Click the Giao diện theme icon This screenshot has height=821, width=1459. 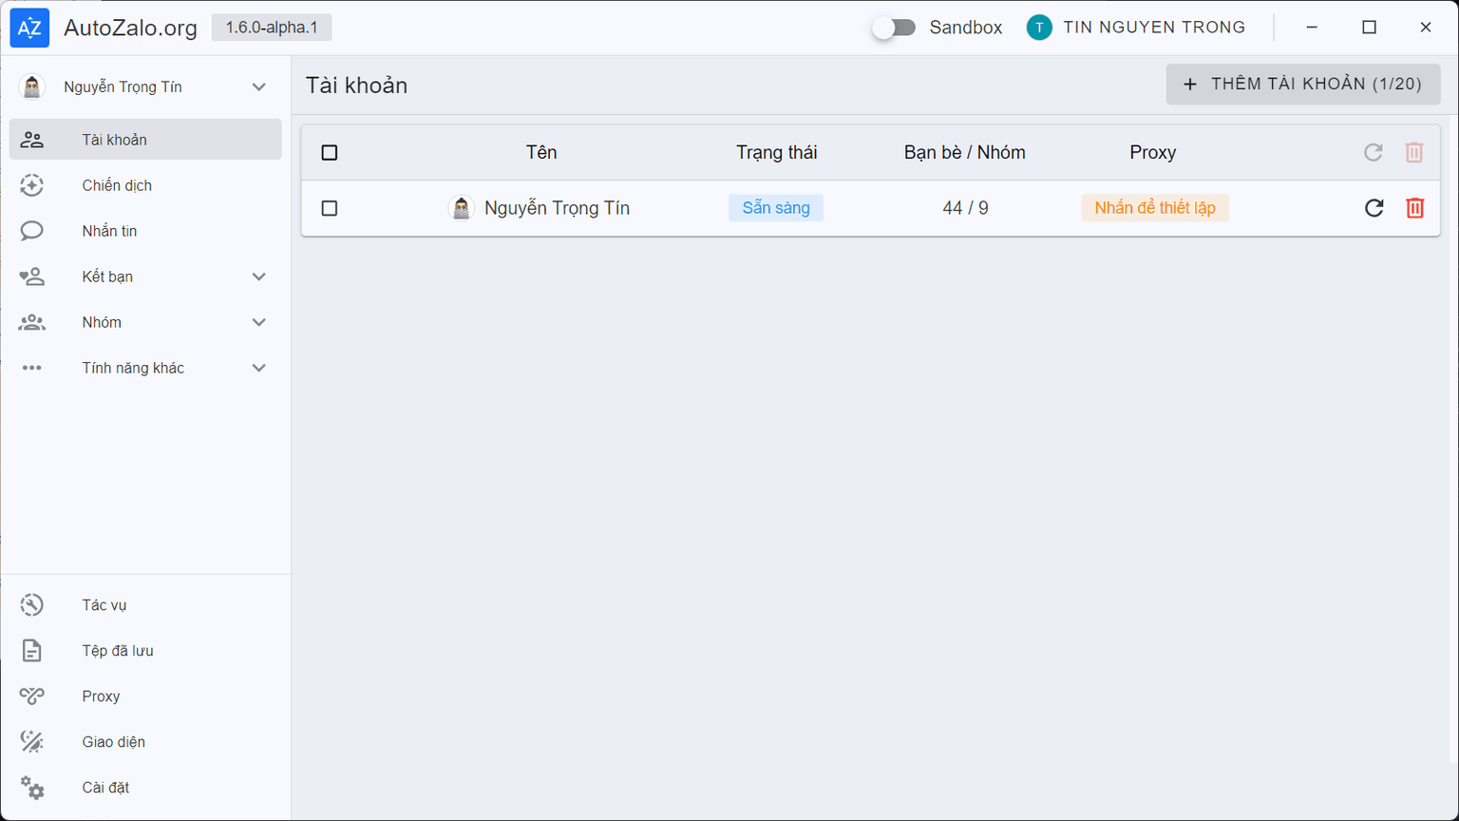[32, 742]
